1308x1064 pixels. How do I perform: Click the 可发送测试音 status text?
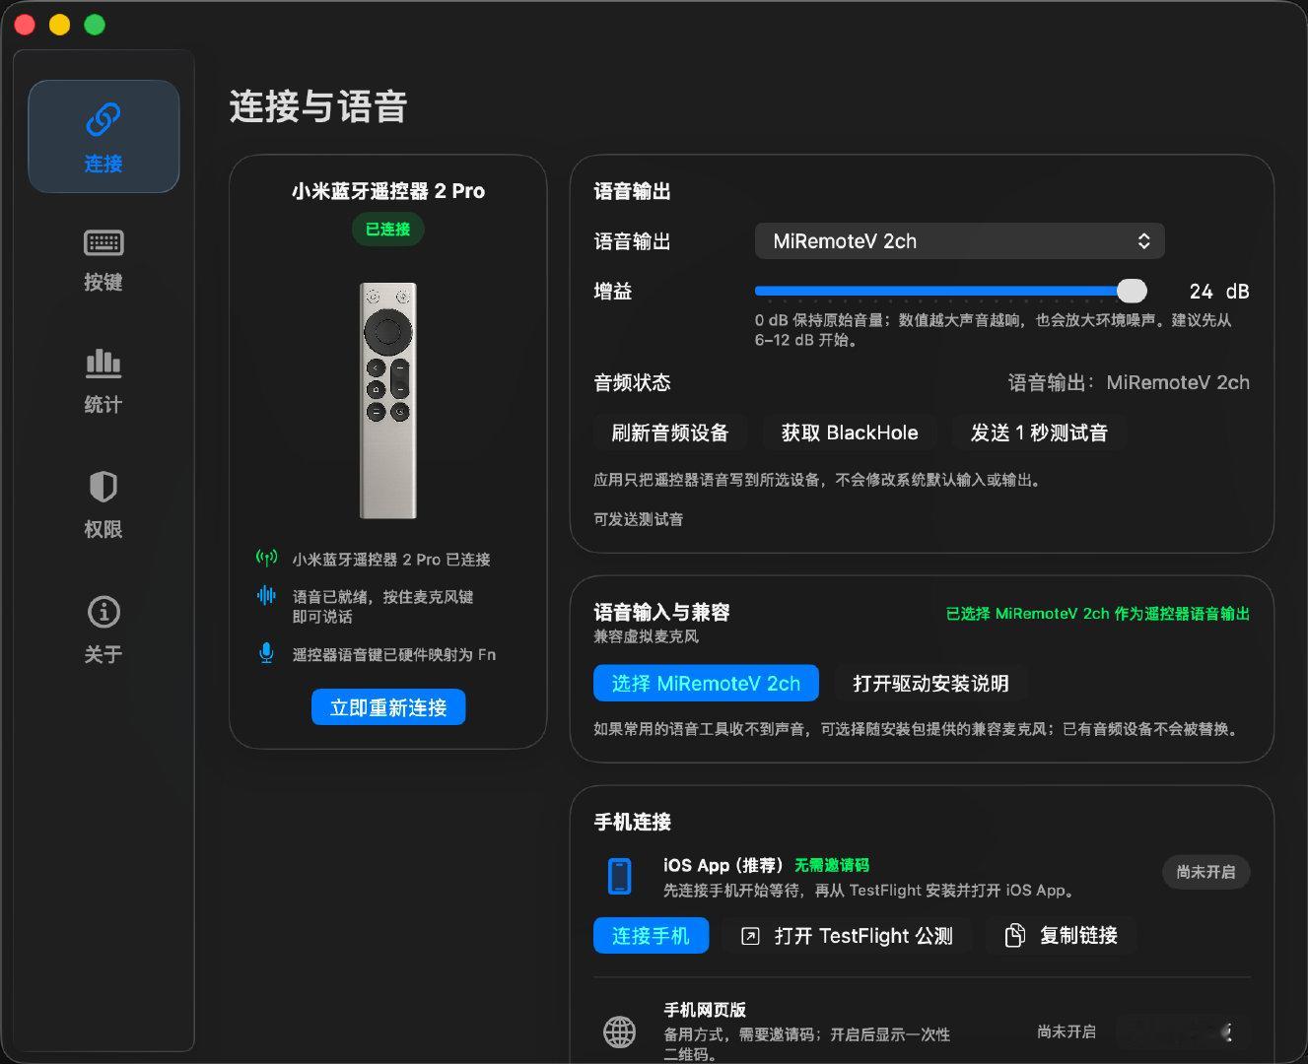[639, 519]
